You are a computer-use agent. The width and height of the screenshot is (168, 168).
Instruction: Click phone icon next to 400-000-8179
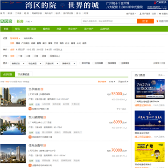(126, 156)
